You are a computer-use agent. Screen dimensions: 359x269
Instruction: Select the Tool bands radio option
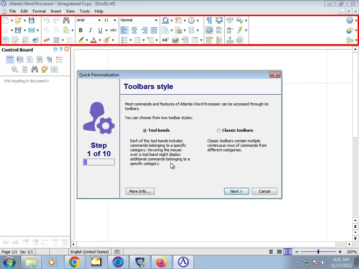[145, 130]
